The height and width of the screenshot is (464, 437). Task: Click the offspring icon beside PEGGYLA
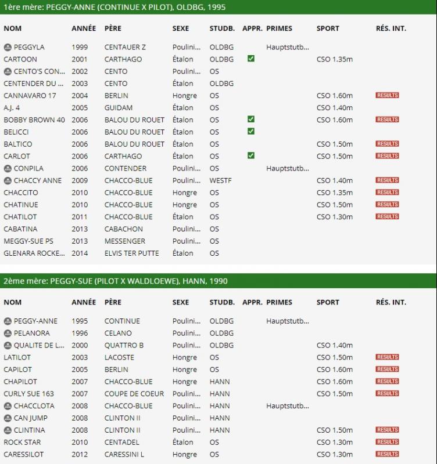8,47
